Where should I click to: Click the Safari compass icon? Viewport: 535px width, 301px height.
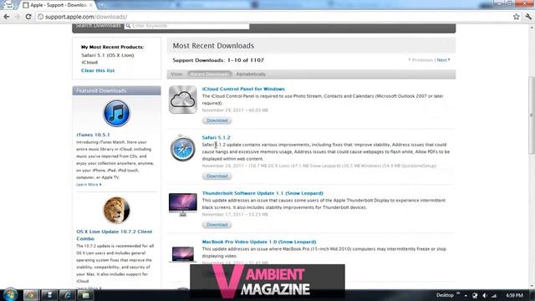click(x=183, y=148)
